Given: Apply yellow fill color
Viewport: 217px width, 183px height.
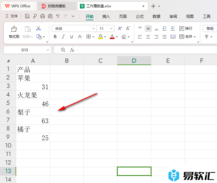Looking at the screenshot, I should click(100, 37).
